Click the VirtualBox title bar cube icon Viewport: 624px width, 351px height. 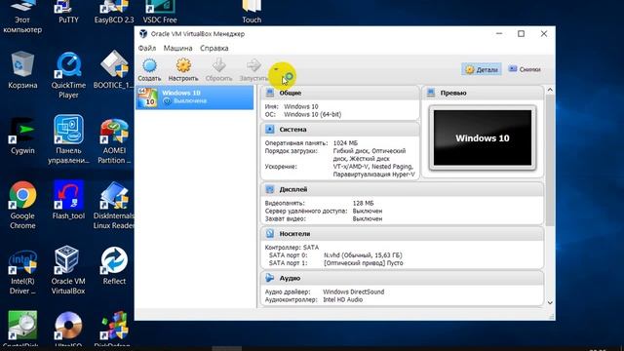143,34
